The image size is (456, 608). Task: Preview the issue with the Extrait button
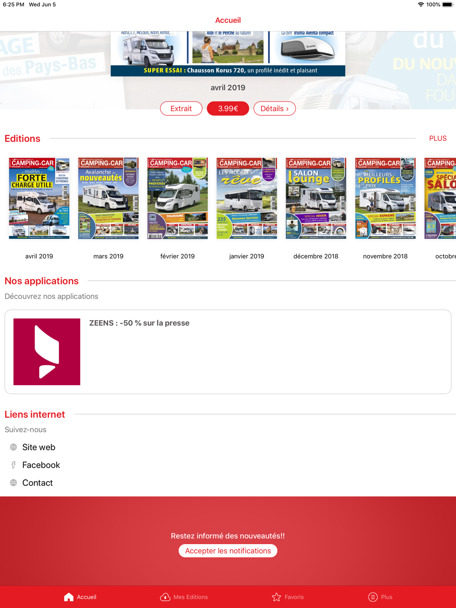[x=181, y=108]
